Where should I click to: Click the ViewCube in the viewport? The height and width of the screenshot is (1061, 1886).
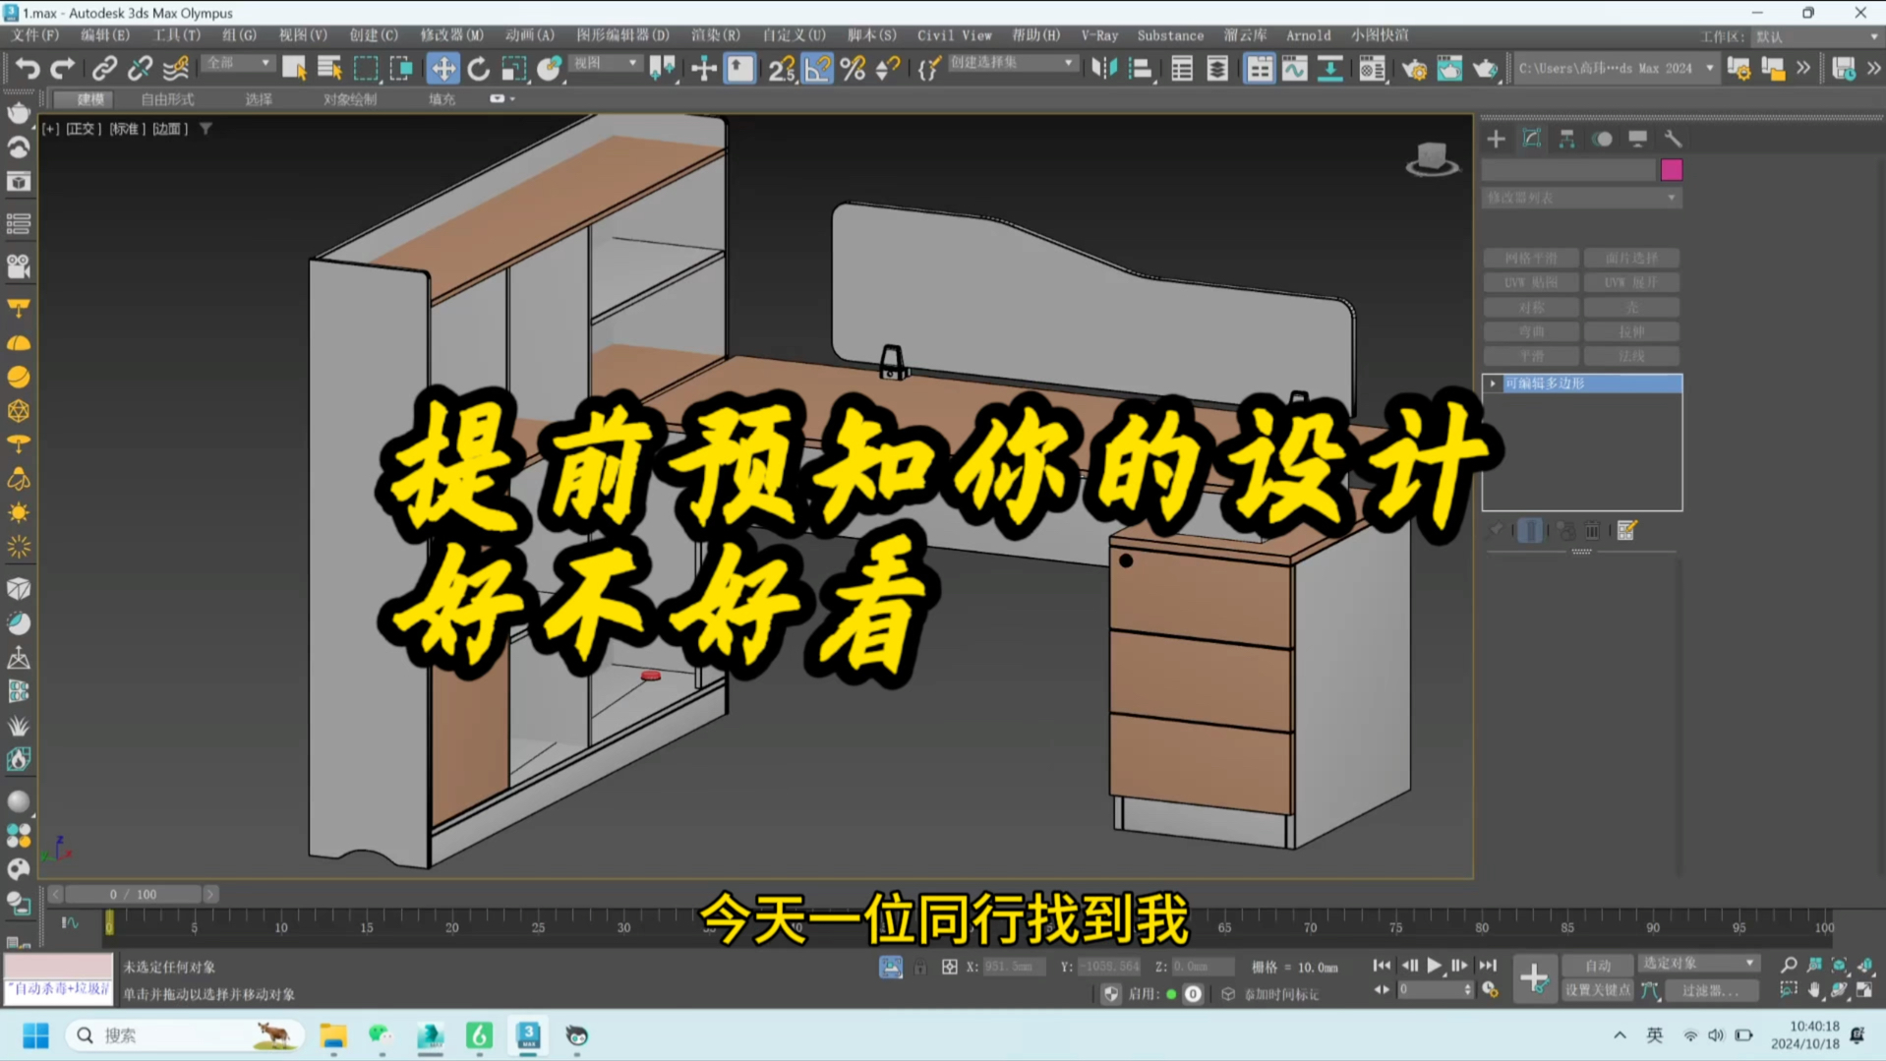click(x=1432, y=158)
